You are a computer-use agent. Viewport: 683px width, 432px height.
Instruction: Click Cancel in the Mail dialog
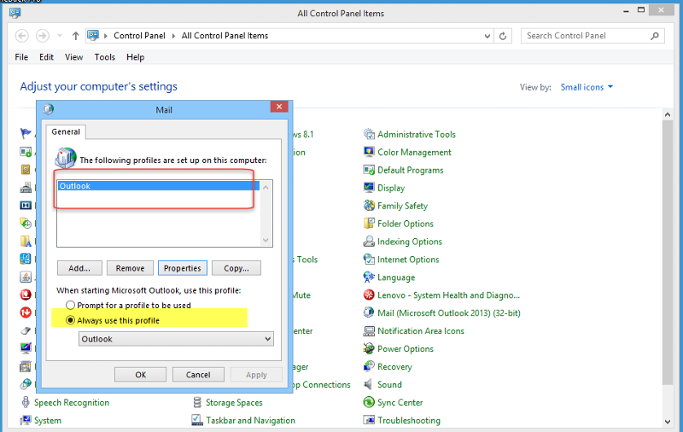pyautogui.click(x=198, y=375)
